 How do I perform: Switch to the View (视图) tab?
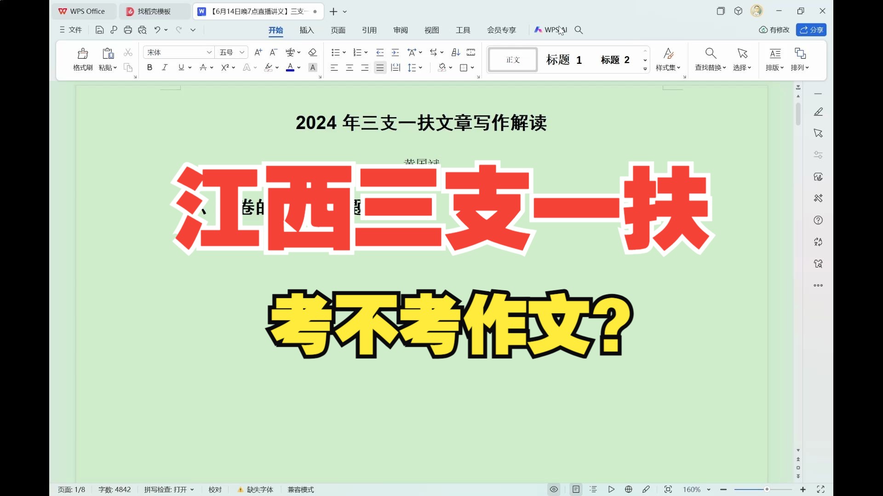(432, 30)
